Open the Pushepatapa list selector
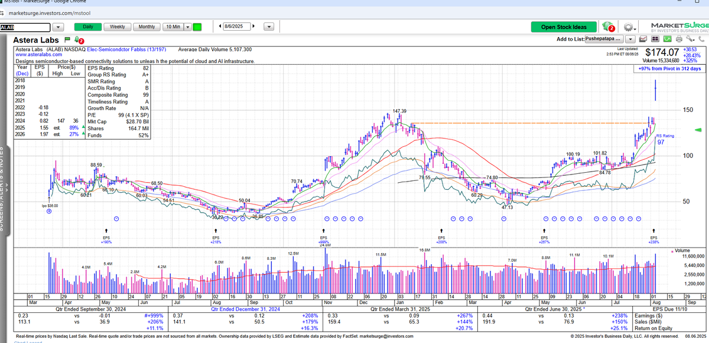 [604, 39]
